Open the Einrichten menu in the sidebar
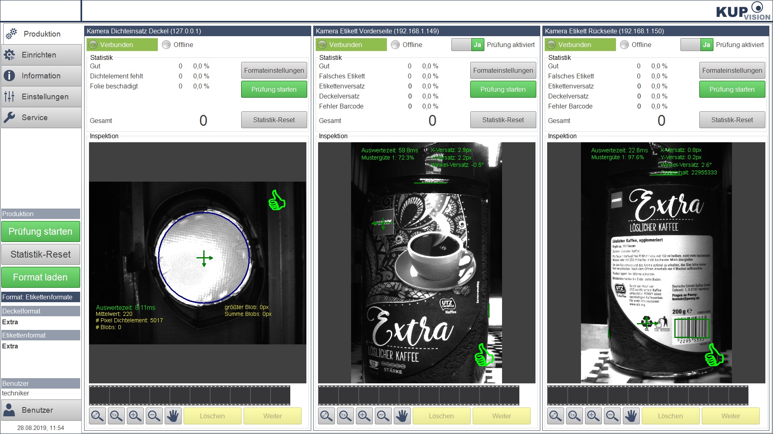Viewport: 773px width, 434px height. [41, 55]
